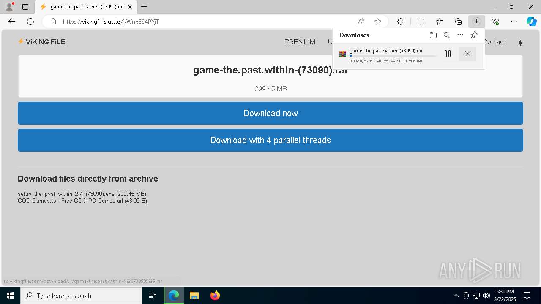
Task: View site information lock icon
Action: click(53, 22)
